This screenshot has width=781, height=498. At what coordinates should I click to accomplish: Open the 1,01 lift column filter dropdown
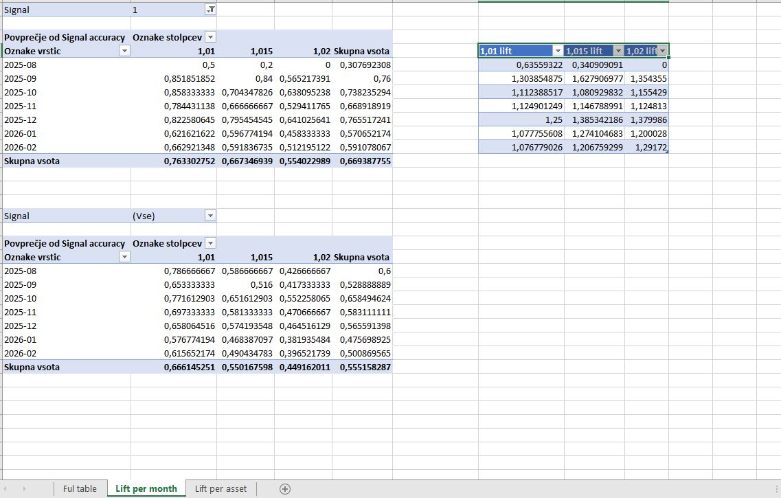pos(558,51)
